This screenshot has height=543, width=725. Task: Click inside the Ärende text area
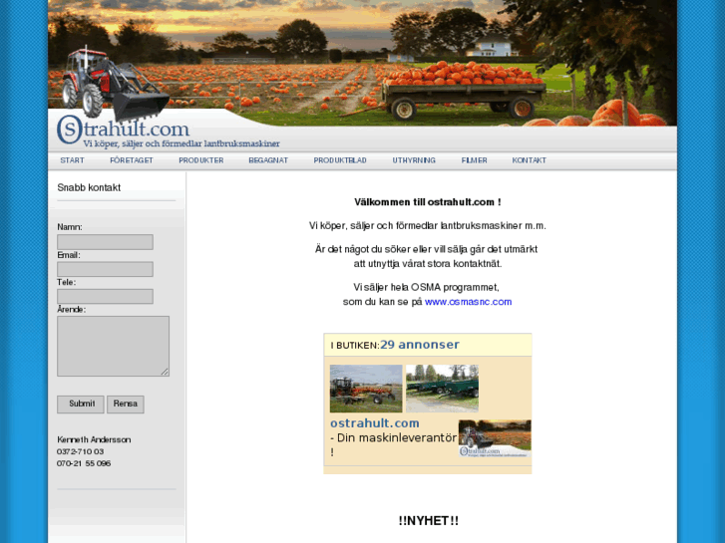pyautogui.click(x=114, y=346)
